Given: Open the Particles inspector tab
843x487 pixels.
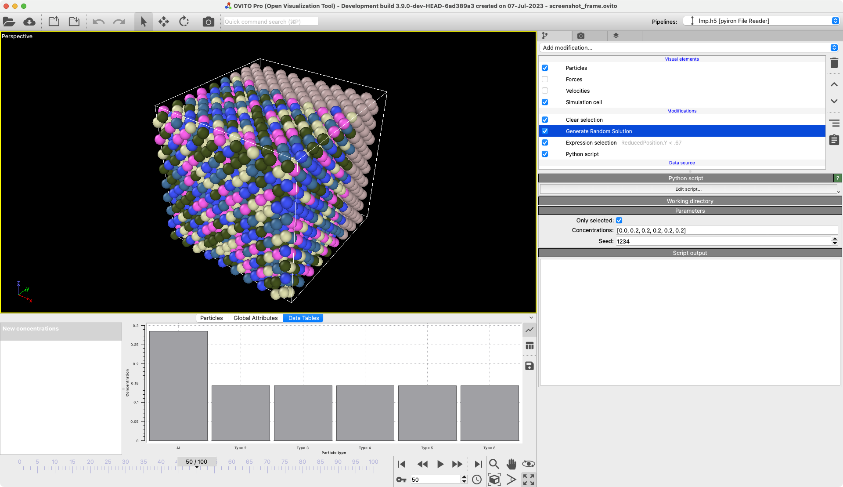Looking at the screenshot, I should pos(211,318).
